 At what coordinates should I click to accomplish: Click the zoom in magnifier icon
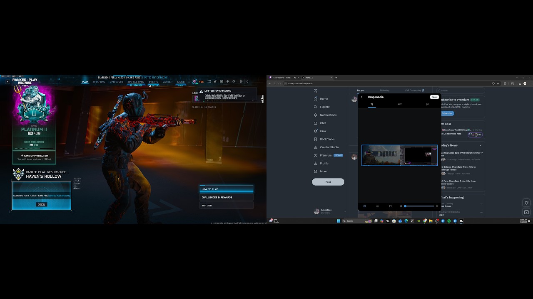coord(437,206)
